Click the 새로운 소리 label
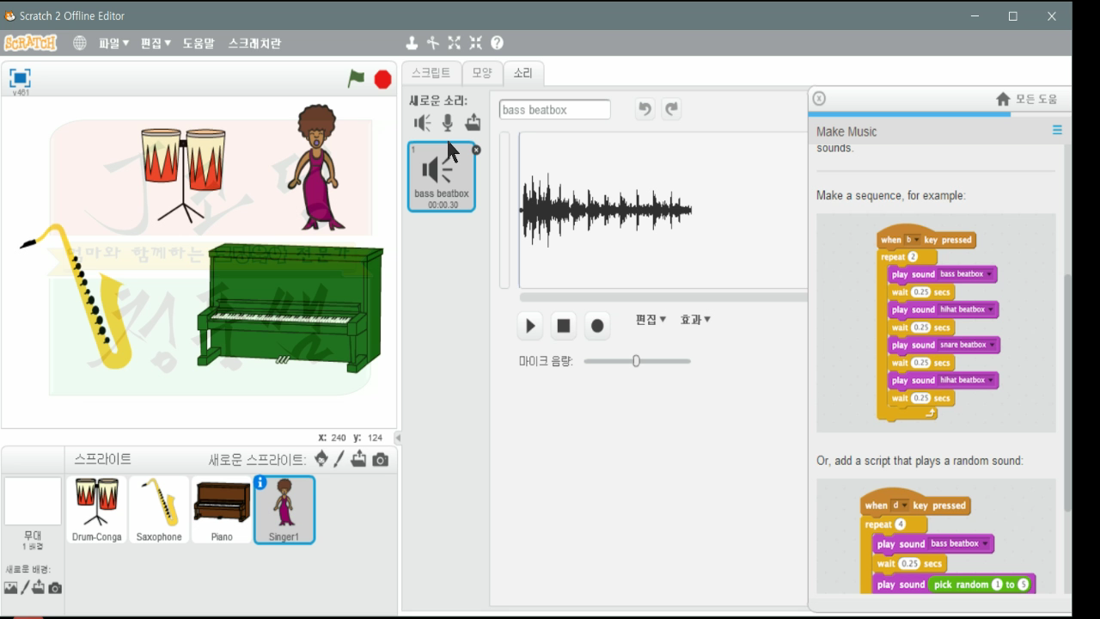Image resolution: width=1100 pixels, height=619 pixels. click(x=438, y=101)
